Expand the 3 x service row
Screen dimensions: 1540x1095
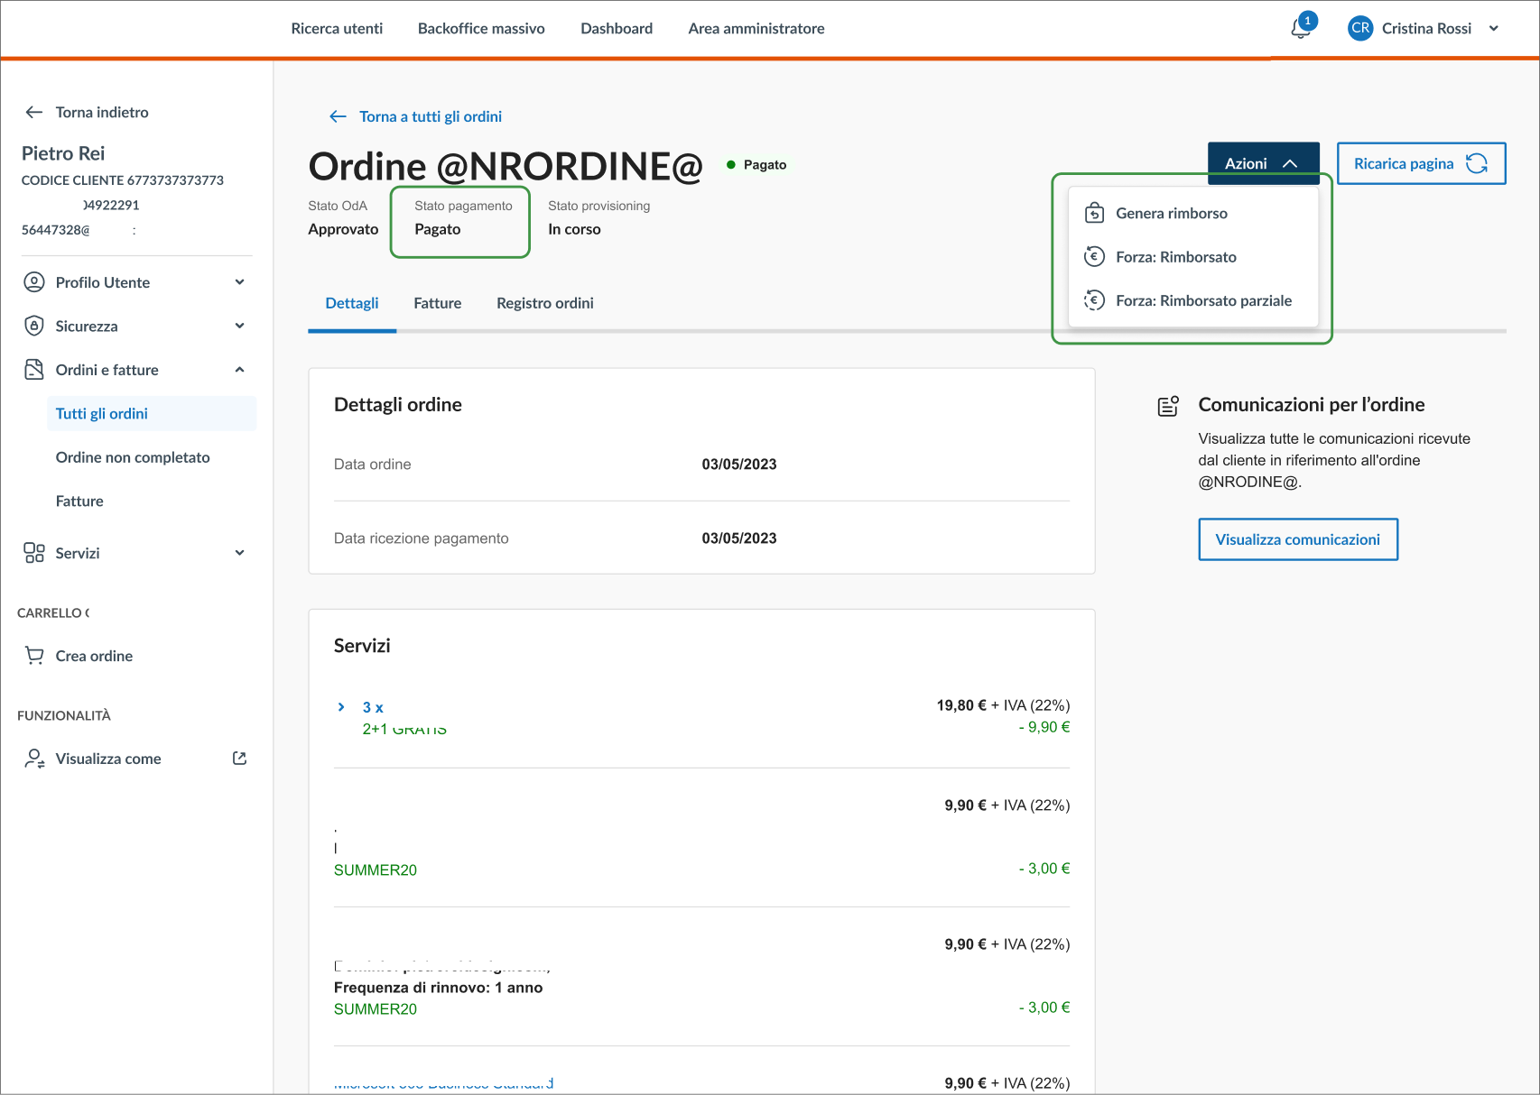click(341, 707)
